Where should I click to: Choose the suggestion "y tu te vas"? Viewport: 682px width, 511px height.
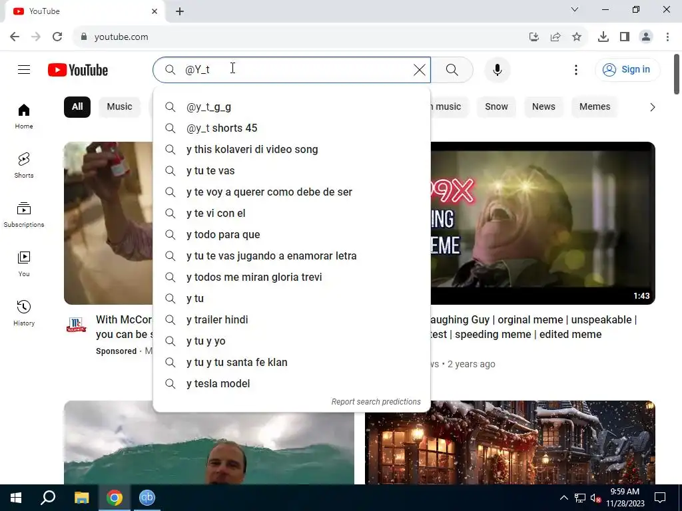[292, 171]
